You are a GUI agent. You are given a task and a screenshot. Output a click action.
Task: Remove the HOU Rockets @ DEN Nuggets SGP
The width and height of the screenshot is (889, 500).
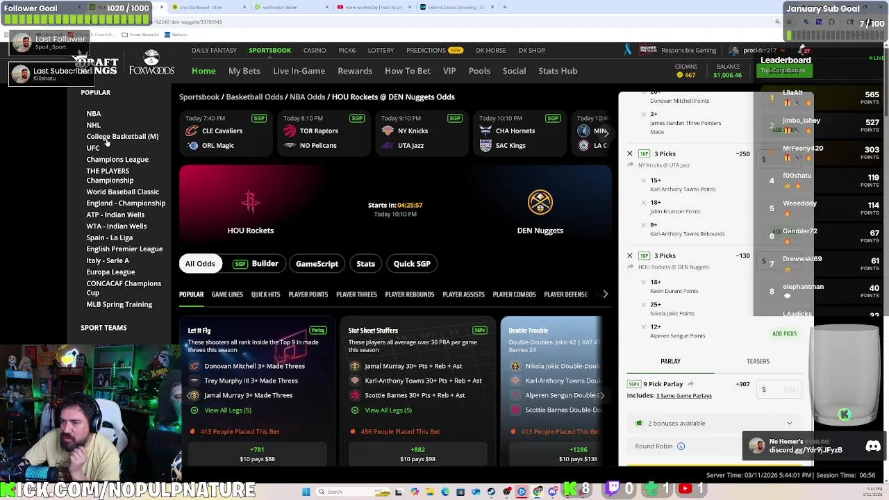[630, 256]
